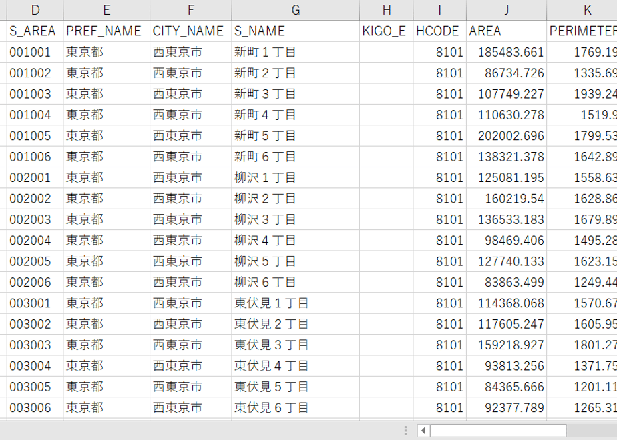The height and width of the screenshot is (440, 617).
Task: Select cell containing 新町１丁目
Action: tap(296, 52)
